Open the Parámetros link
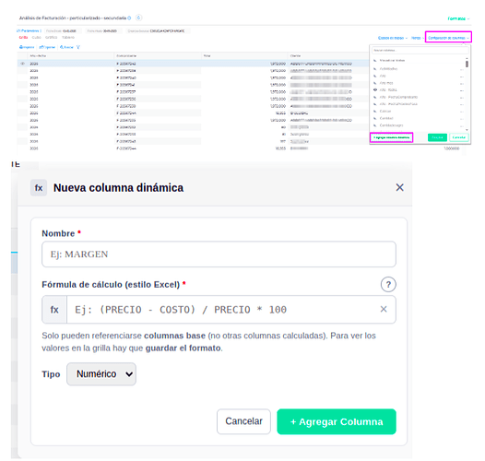This screenshot has height=461, width=485. [30, 31]
